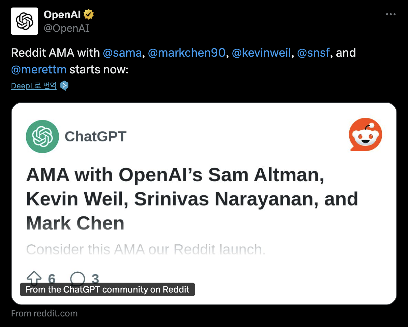The image size is (408, 327).
Task: Click the "From reddit.com" source link
Action: click(x=44, y=313)
